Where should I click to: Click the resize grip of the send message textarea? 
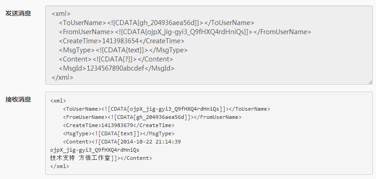[x=370, y=82]
